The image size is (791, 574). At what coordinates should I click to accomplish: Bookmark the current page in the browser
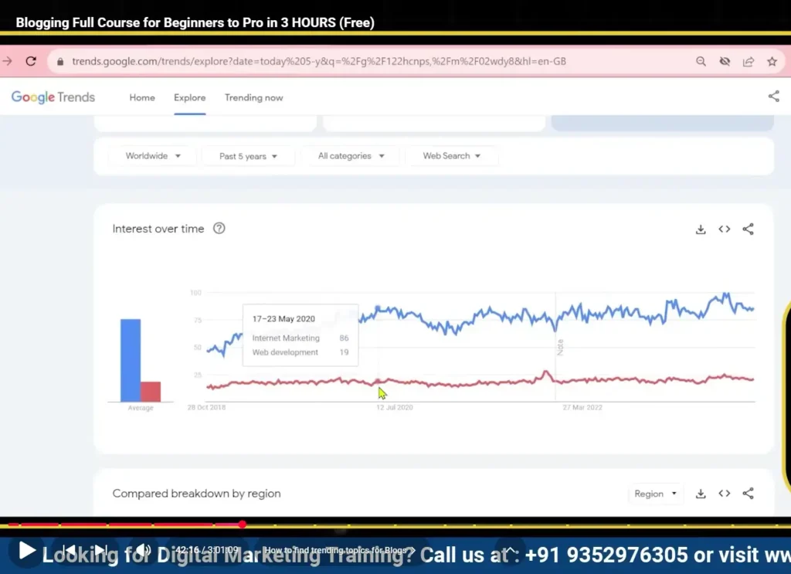[x=772, y=60]
